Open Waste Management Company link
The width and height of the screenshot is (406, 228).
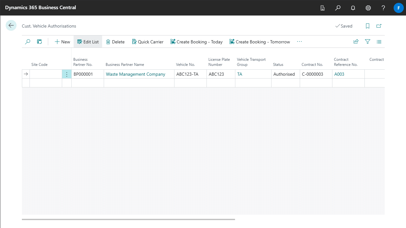tap(135, 74)
